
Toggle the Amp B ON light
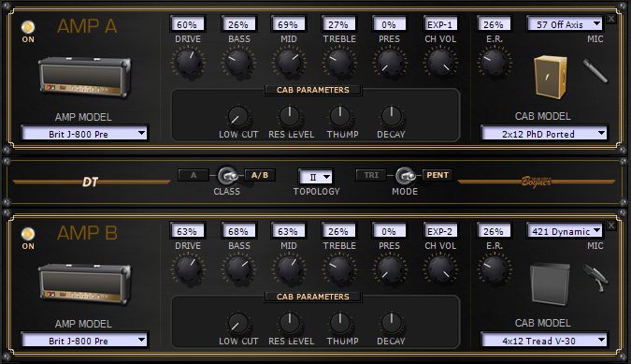coord(28,234)
